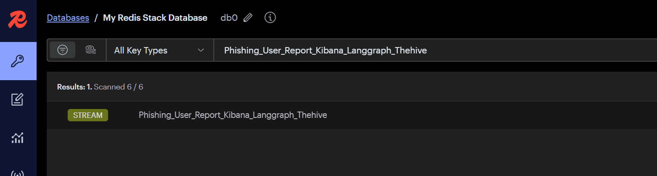Open the Browser key icon page
The image size is (657, 176).
[18, 61]
